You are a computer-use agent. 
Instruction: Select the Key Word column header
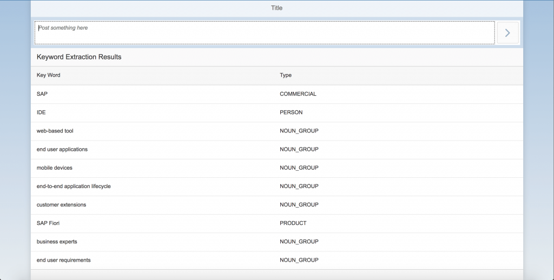(x=48, y=75)
